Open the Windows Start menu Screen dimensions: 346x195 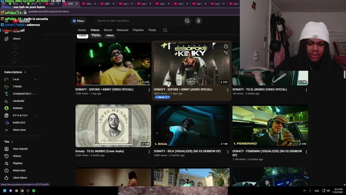[5, 191]
